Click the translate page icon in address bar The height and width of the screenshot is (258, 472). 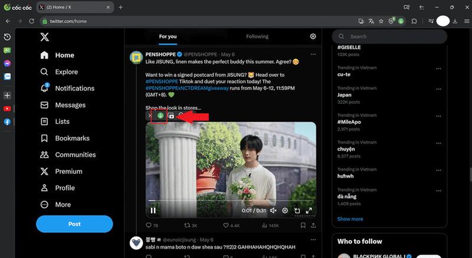[x=371, y=21]
